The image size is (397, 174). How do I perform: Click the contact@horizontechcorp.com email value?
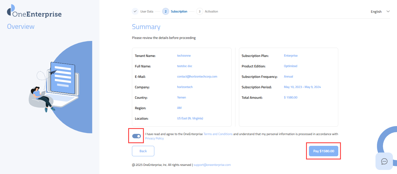coord(197,77)
